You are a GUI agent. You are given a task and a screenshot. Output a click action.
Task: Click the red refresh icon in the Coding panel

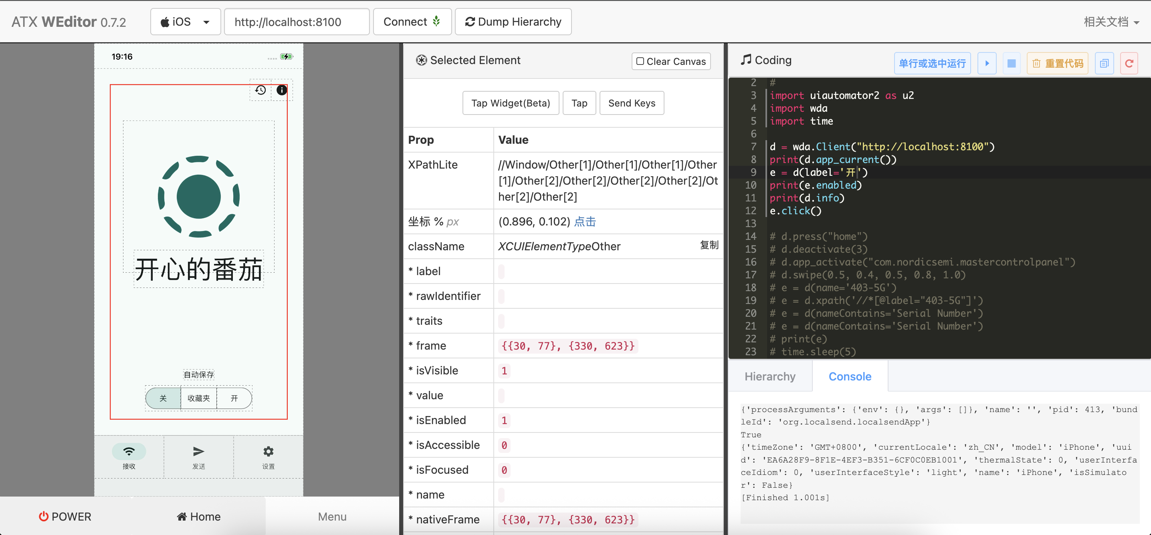[1129, 63]
